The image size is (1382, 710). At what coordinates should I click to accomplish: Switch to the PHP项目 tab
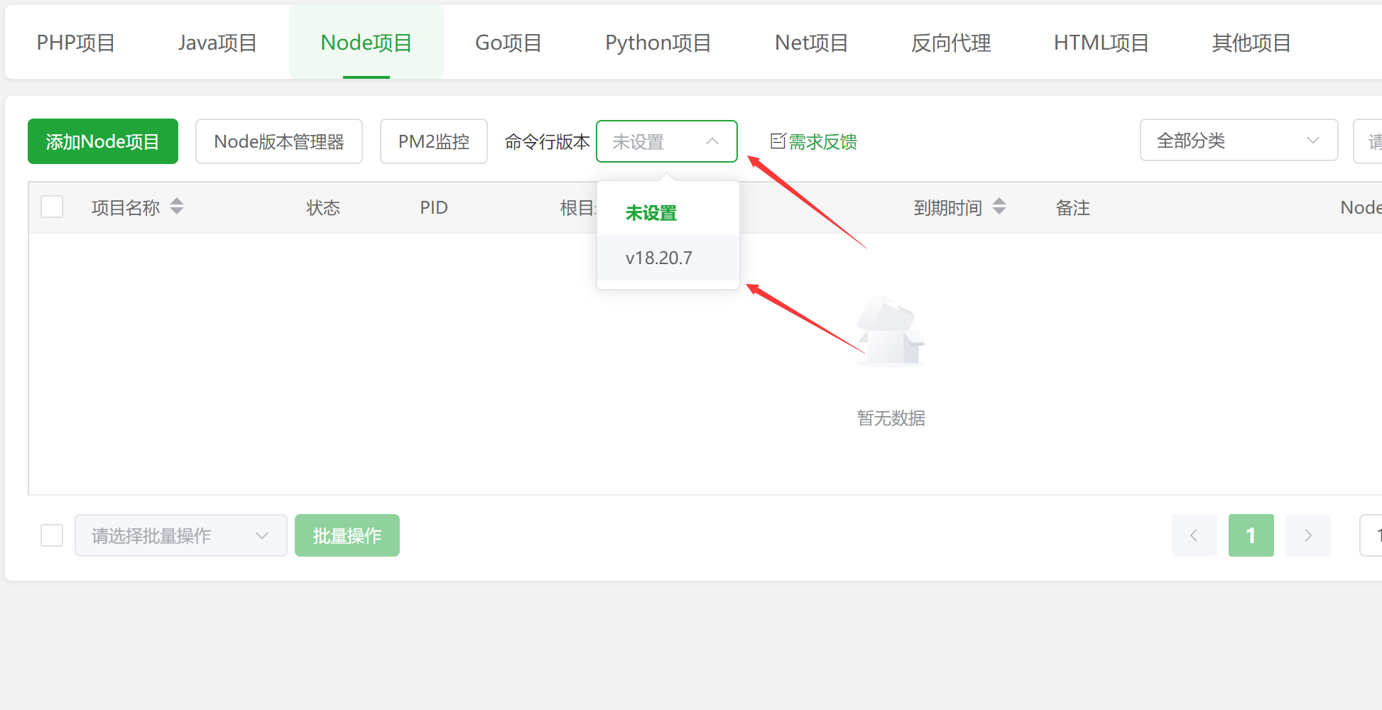(x=76, y=43)
